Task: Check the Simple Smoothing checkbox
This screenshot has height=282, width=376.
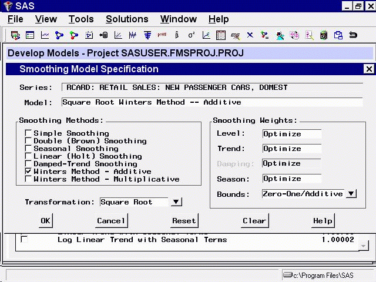Action: point(28,133)
